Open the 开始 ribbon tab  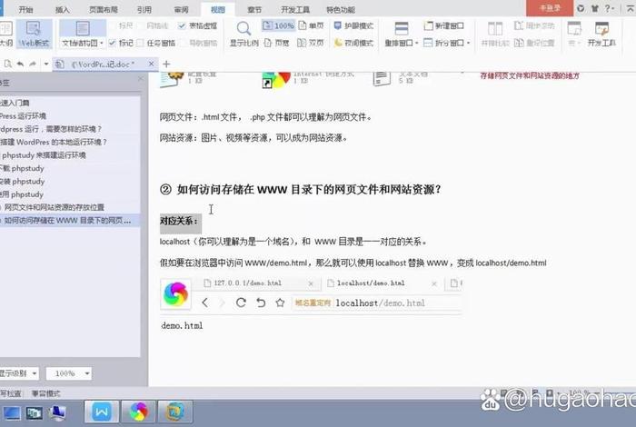click(25, 10)
